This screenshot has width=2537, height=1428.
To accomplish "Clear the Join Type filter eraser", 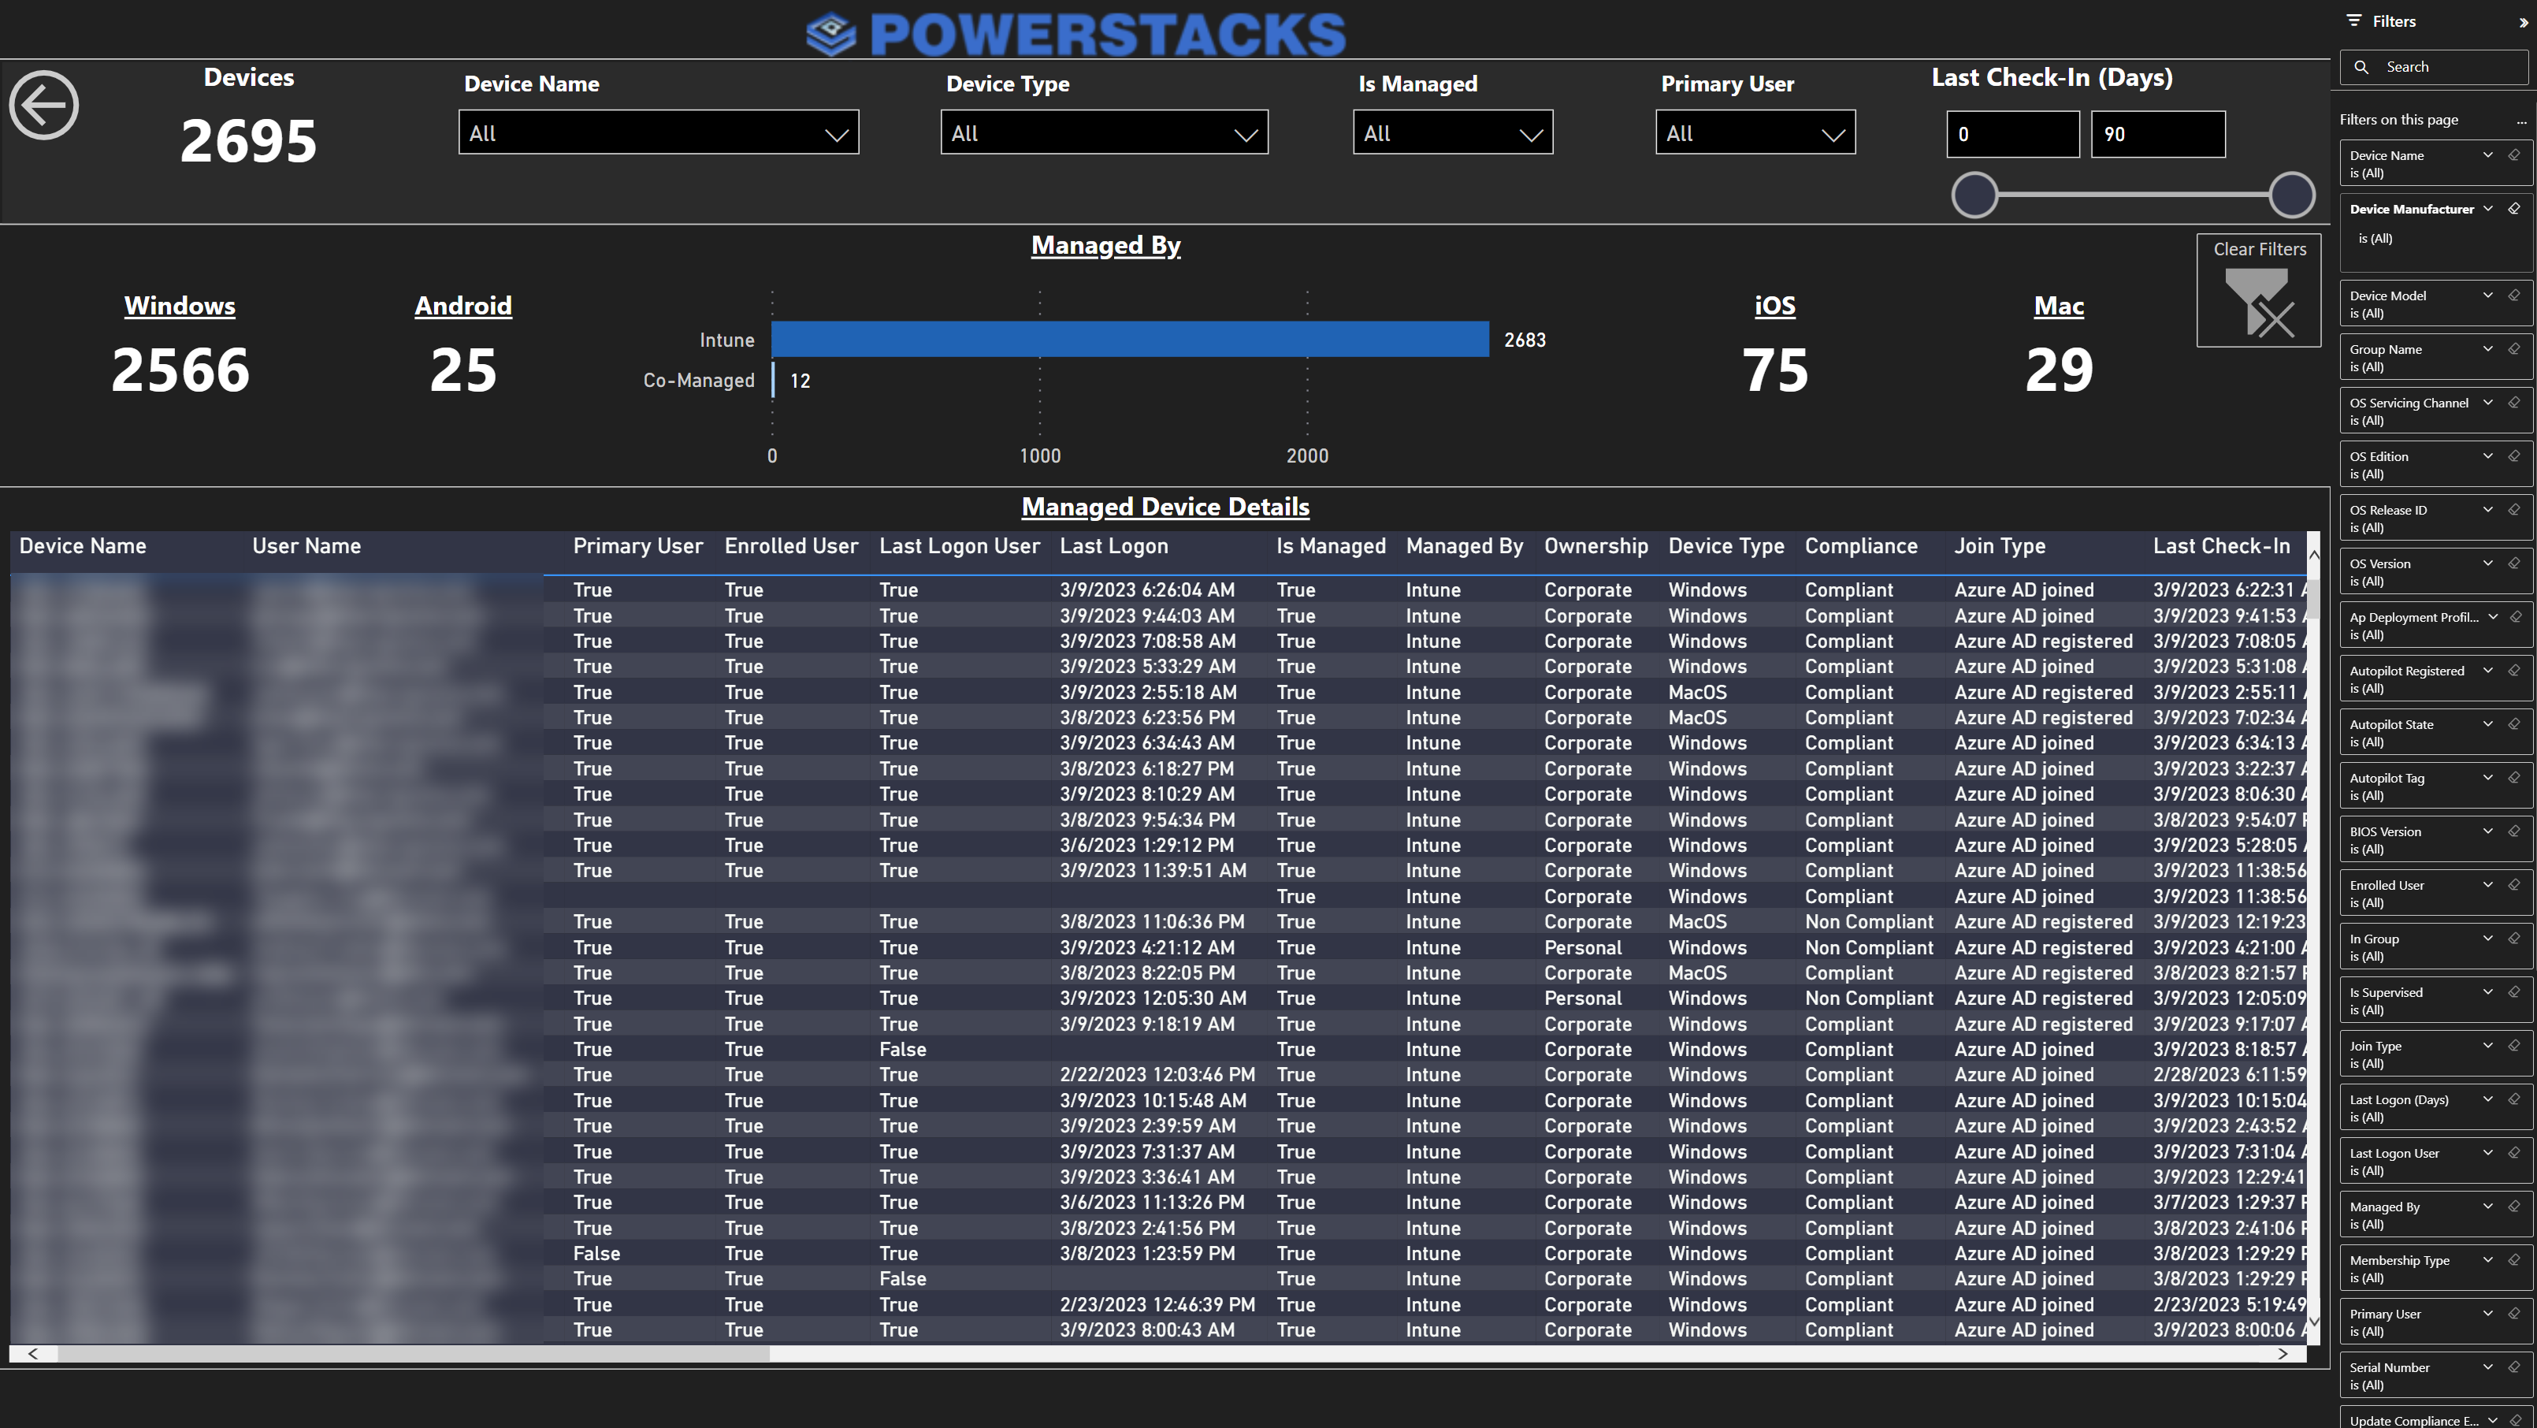I will pyautogui.click(x=2513, y=1046).
